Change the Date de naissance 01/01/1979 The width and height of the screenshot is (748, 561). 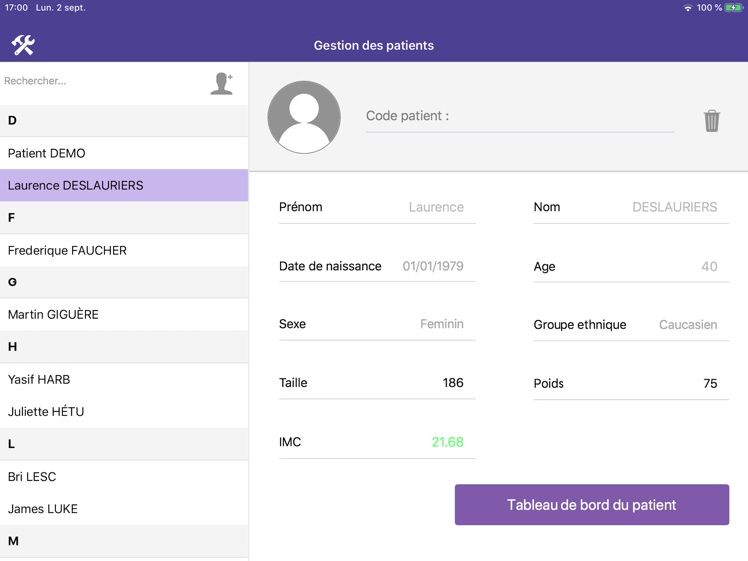[433, 266]
